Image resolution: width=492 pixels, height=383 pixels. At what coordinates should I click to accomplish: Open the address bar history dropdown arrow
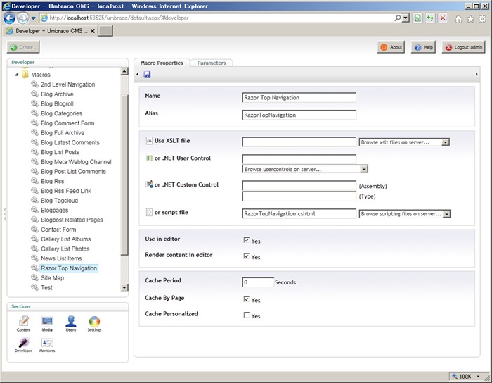406,18
